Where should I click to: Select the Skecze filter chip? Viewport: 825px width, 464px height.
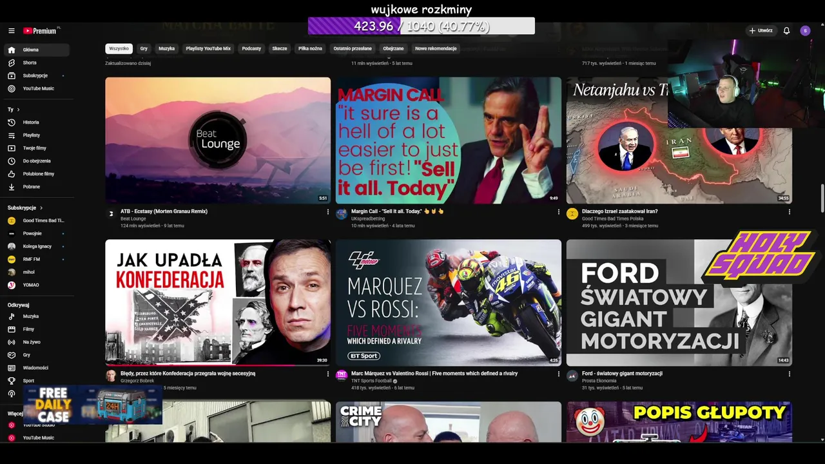coord(280,48)
